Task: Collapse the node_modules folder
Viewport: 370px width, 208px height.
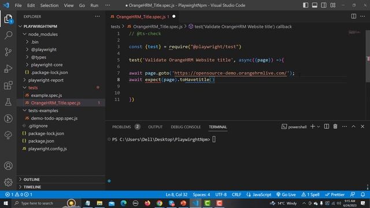Action: [x=24, y=34]
